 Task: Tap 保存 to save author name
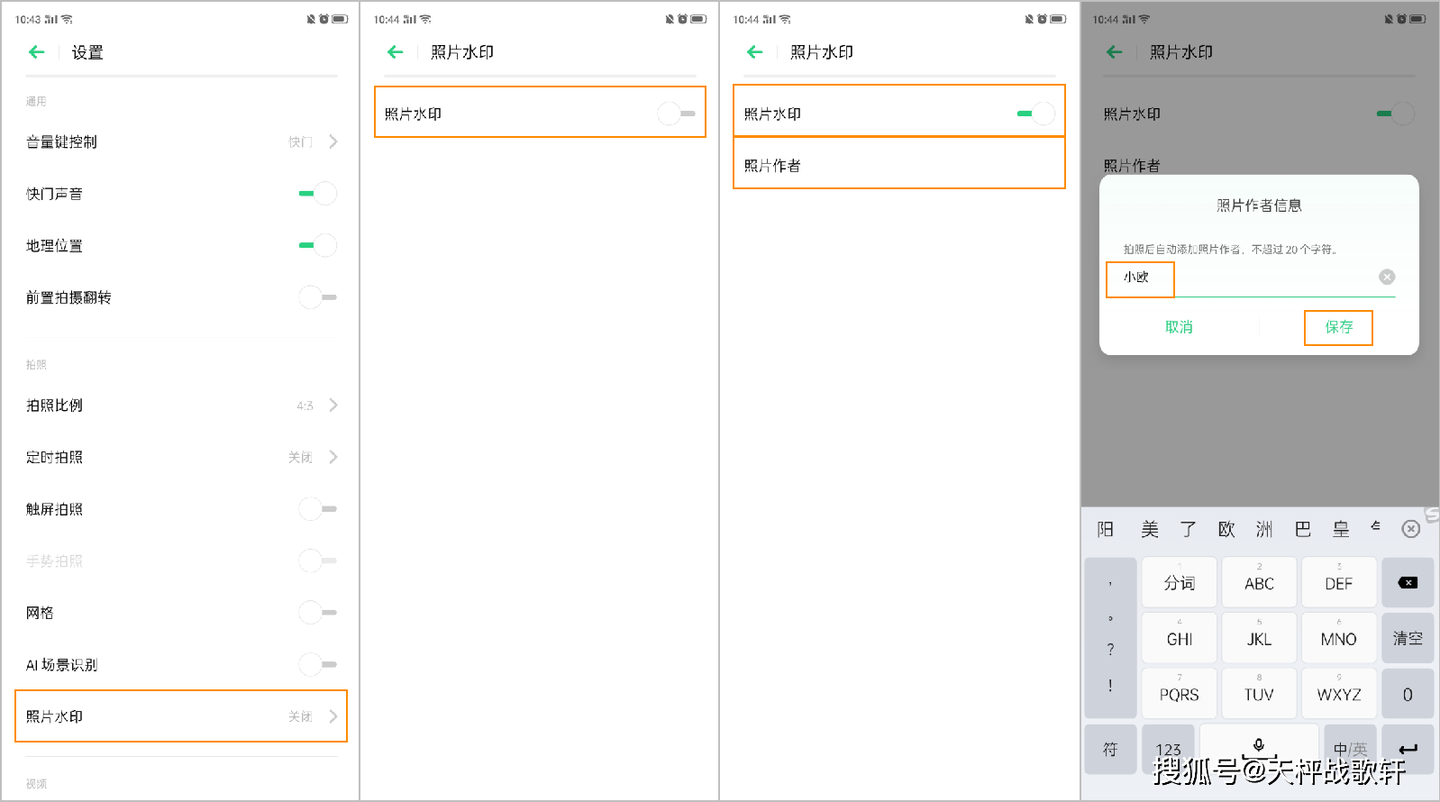[1338, 327]
